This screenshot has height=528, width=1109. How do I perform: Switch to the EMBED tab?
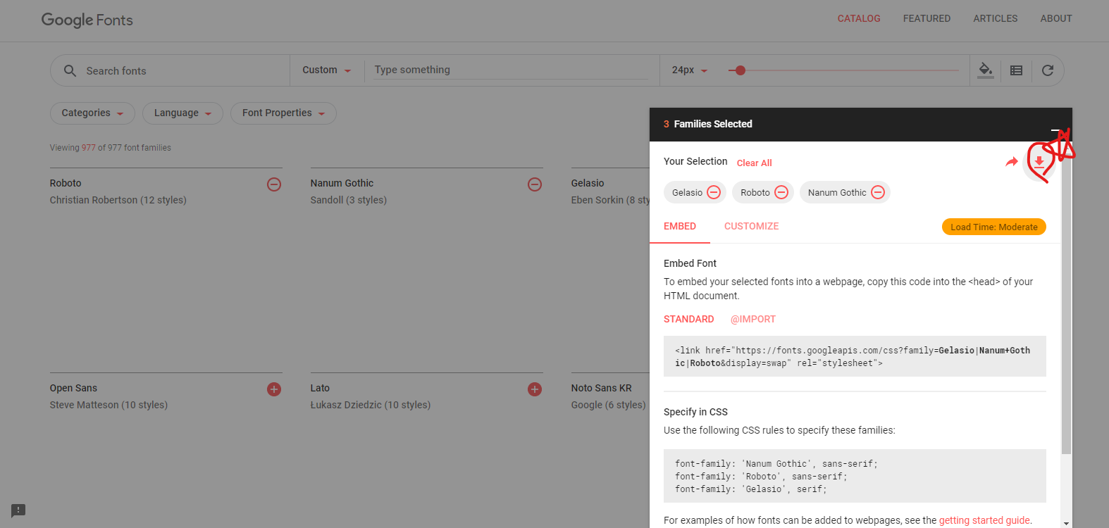(x=680, y=227)
